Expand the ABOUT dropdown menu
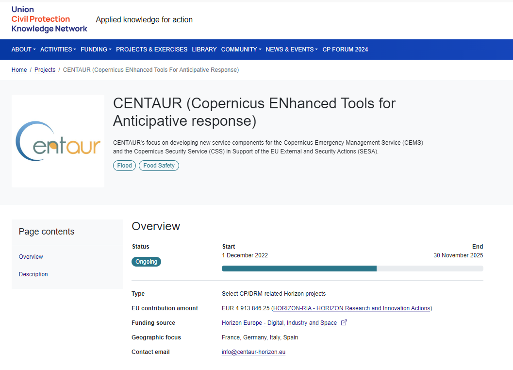Screen dimensions: 513x370 [x=23, y=49]
